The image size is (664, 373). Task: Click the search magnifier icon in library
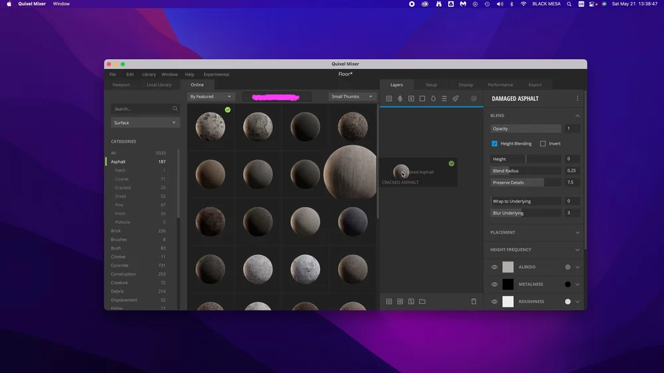coord(175,109)
